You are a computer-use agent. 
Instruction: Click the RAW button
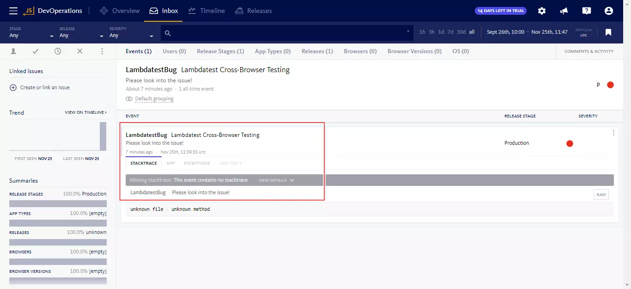pyautogui.click(x=601, y=195)
